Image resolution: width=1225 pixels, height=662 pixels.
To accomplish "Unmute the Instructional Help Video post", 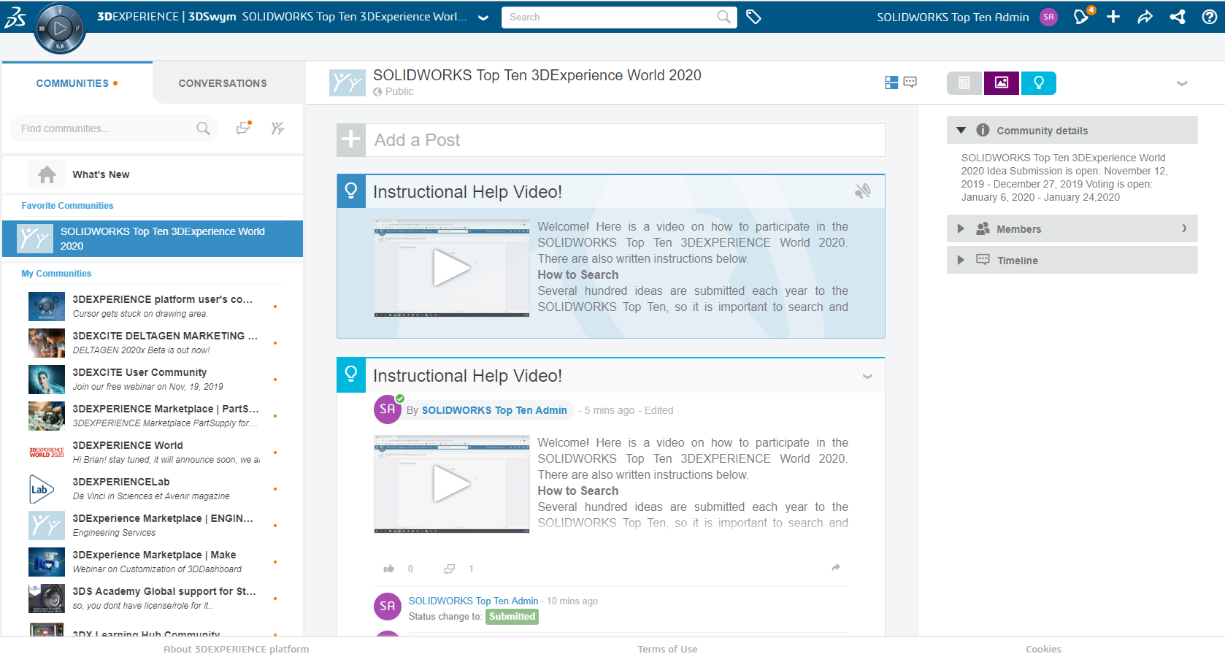I will pos(864,191).
